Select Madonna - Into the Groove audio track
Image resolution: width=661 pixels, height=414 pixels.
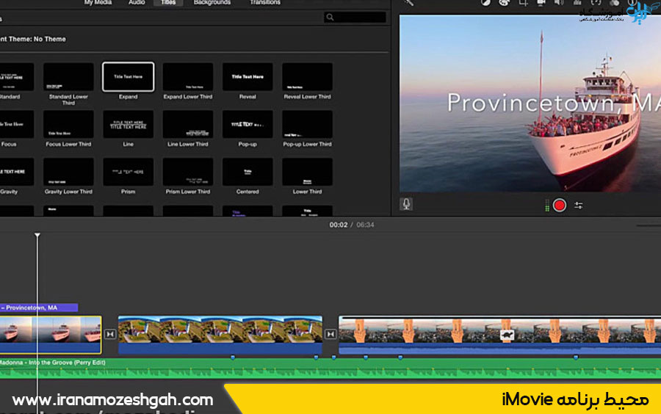coord(330,368)
